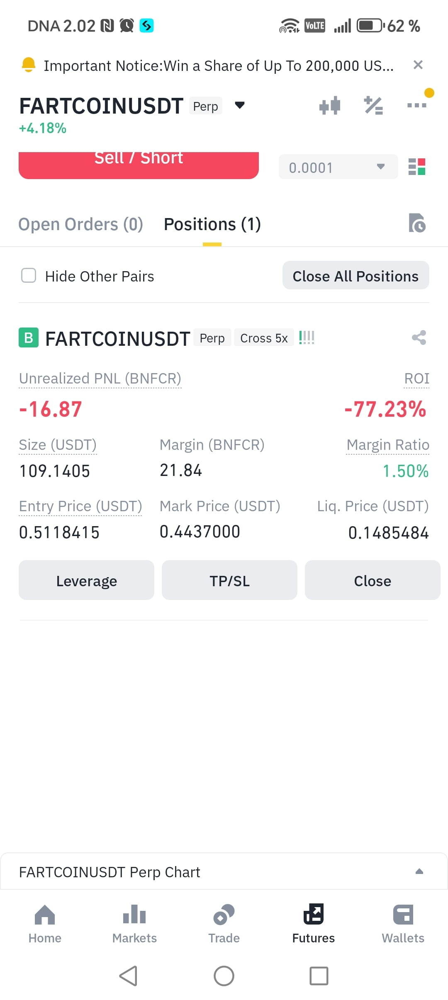
Task: Tap the Sell / Short button
Action: tap(139, 165)
